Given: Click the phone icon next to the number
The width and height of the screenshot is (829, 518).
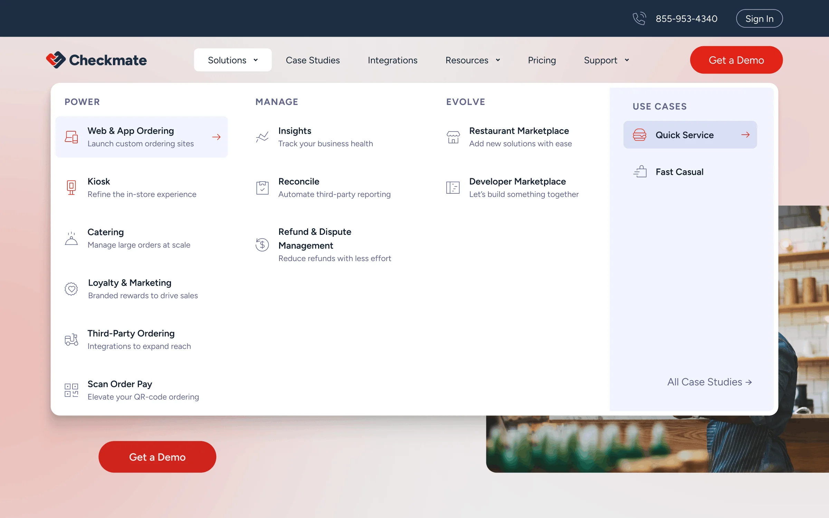Looking at the screenshot, I should (x=639, y=18).
